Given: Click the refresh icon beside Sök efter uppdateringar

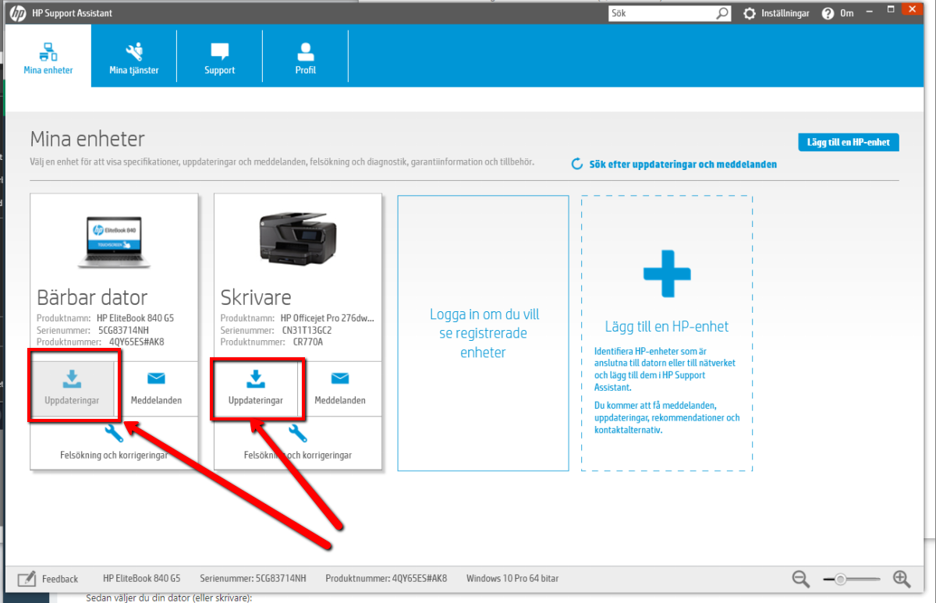Looking at the screenshot, I should (577, 165).
